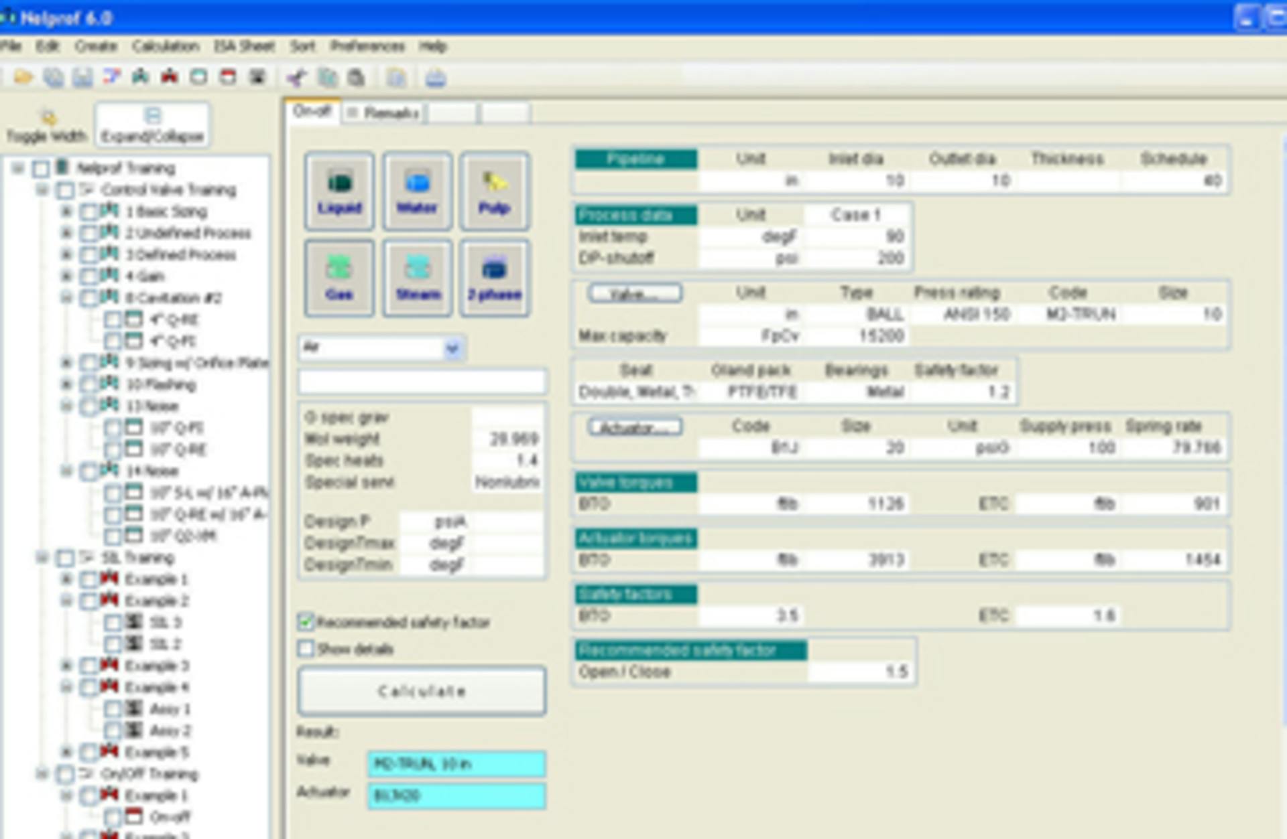The image size is (1287, 839).
Task: Select the Steam fluid type
Action: coord(416,279)
